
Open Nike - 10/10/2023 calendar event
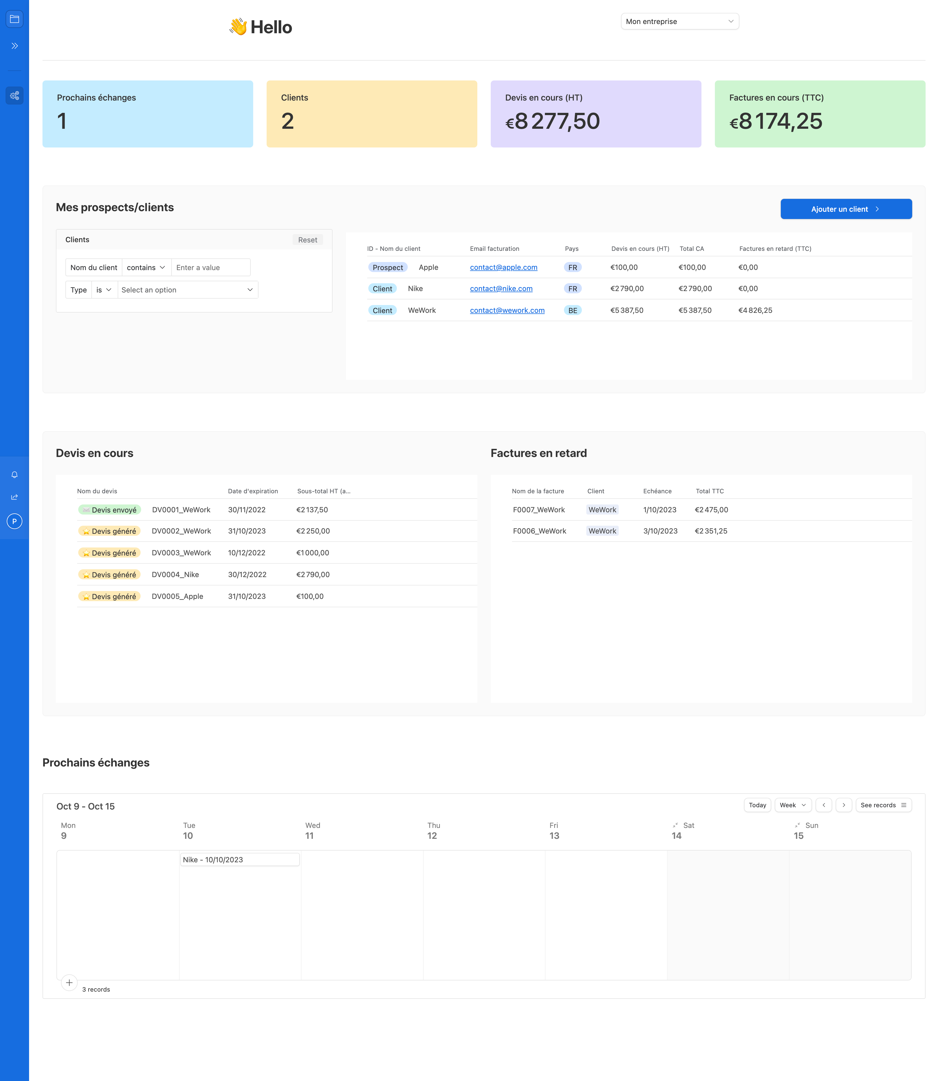click(240, 859)
